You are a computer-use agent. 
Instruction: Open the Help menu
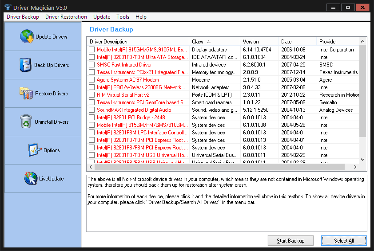(x=141, y=17)
